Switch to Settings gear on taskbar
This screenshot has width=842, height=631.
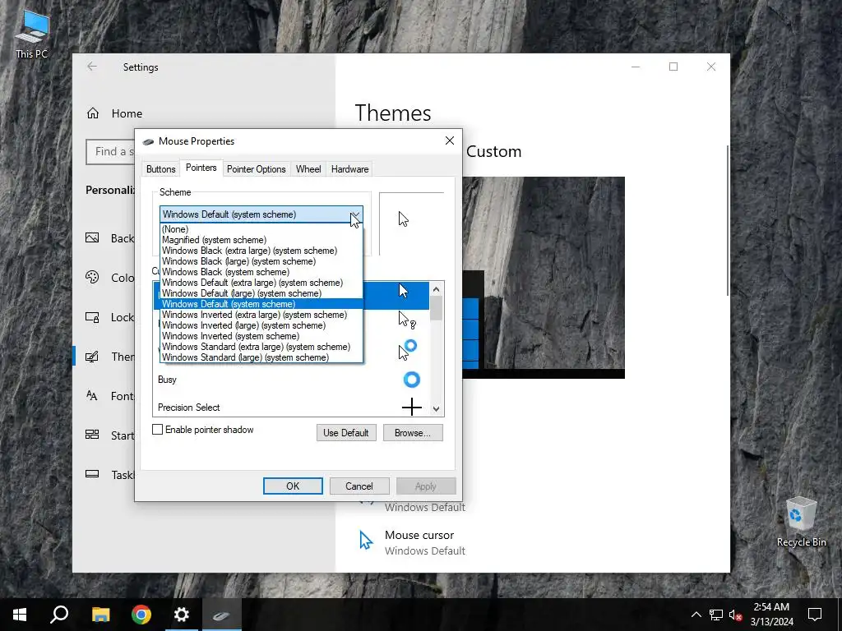coord(182,615)
